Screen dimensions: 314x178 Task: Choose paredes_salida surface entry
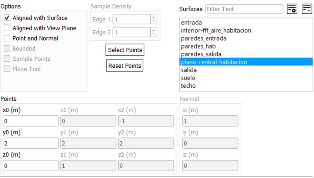click(x=201, y=54)
